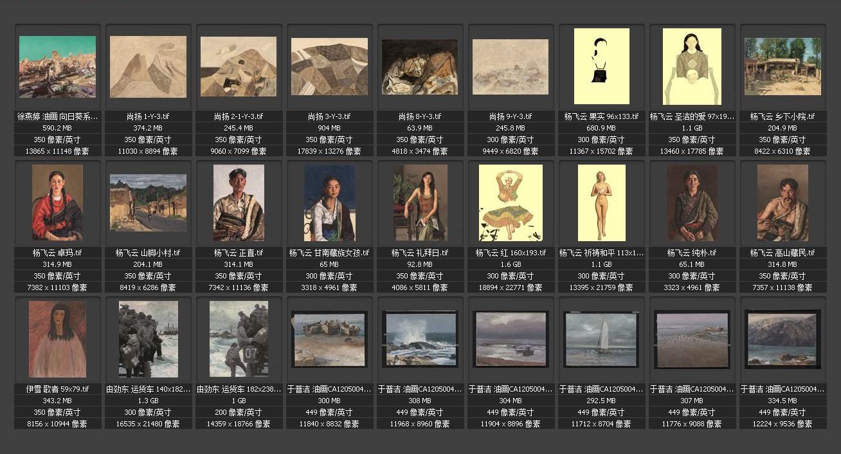The image size is (841, 454).
Task: Pick the 杨飞云 红 dancer thumbnail
Action: coord(511,203)
